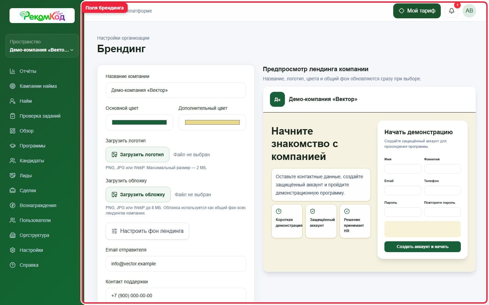The width and height of the screenshot is (489, 305).
Task: Click the Настройки gear icon
Action: pos(13,250)
